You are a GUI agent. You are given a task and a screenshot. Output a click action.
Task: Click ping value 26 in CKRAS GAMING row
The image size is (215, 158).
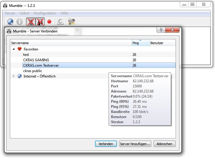[134, 60]
